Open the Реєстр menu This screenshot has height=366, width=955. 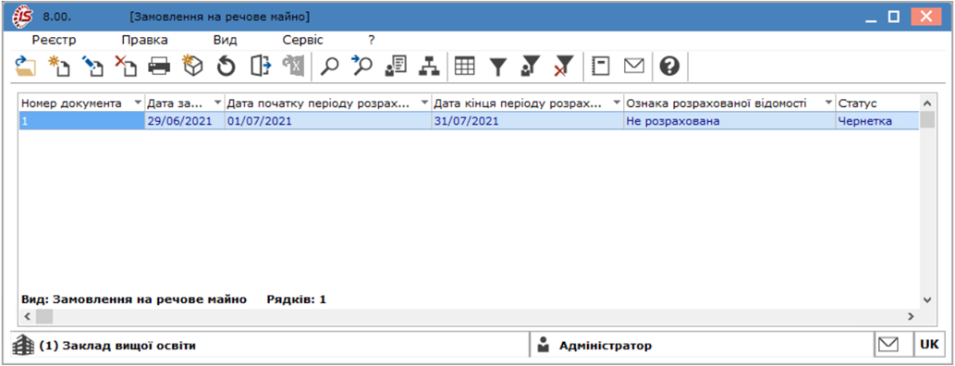[54, 41]
